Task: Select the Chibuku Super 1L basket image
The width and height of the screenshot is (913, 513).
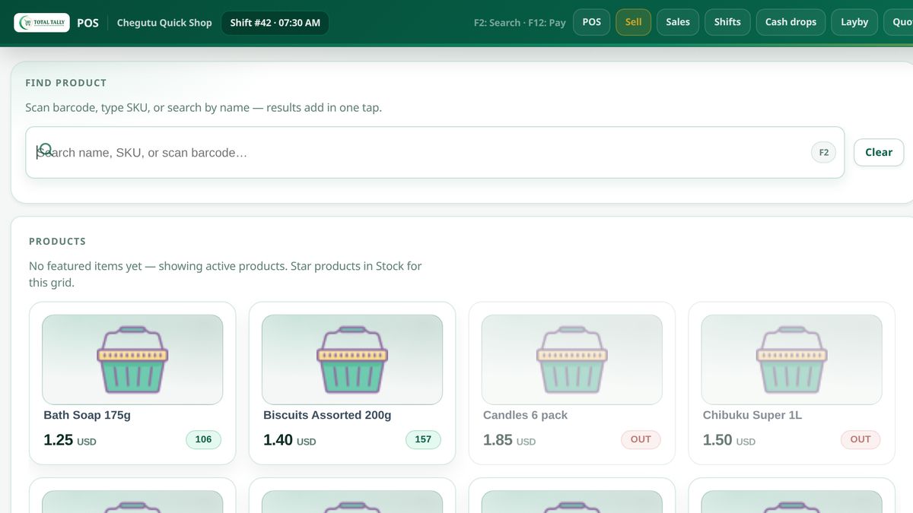Action: tap(791, 359)
